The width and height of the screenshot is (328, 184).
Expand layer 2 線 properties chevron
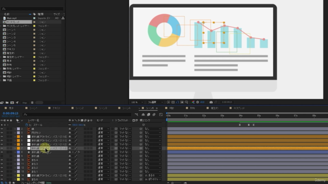click(x=15, y=129)
